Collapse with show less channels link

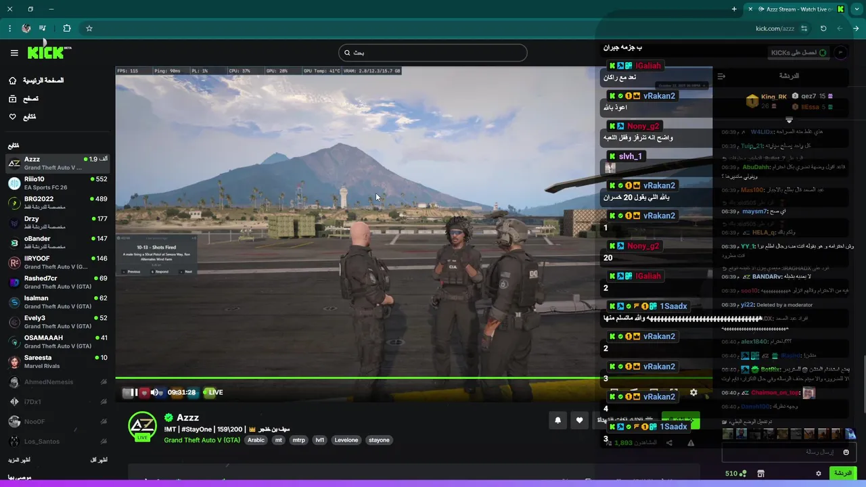click(x=99, y=460)
